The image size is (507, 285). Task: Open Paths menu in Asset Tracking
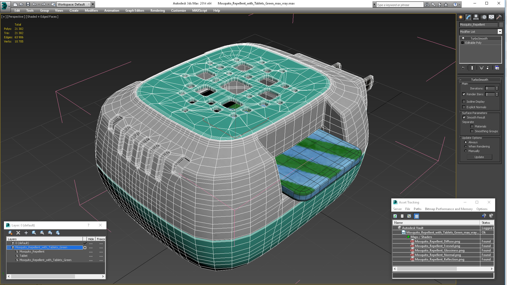point(417,209)
